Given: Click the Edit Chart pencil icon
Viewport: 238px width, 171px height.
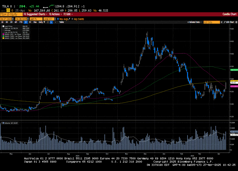Looking at the screenshot, I should (x=224, y=22).
